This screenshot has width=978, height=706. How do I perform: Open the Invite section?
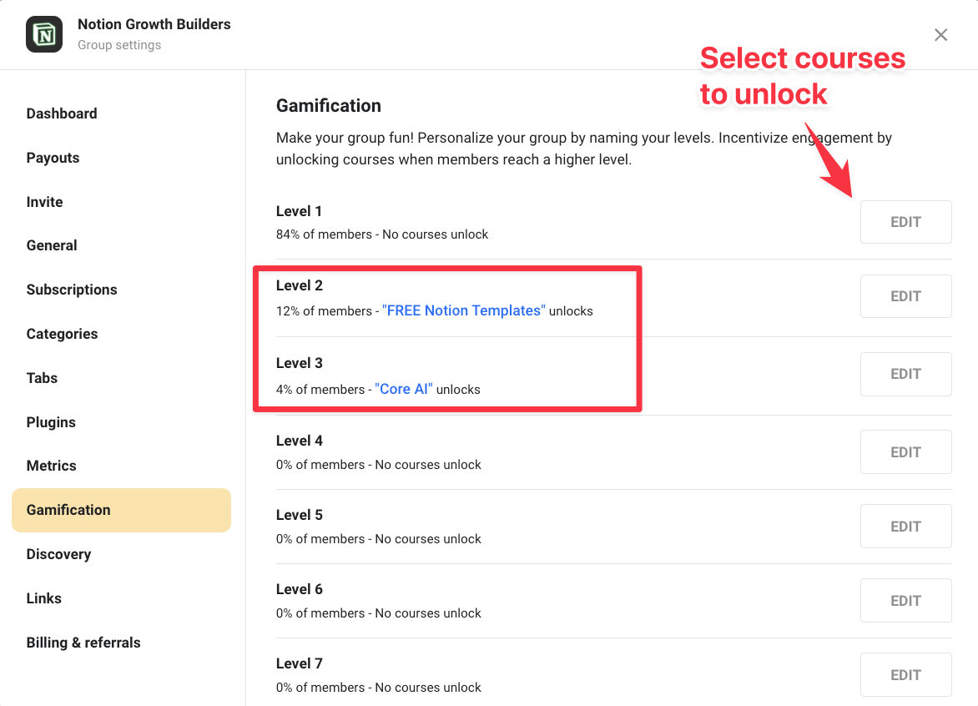(x=44, y=202)
